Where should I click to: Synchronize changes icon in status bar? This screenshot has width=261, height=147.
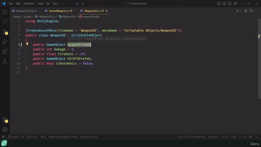[x=23, y=136]
